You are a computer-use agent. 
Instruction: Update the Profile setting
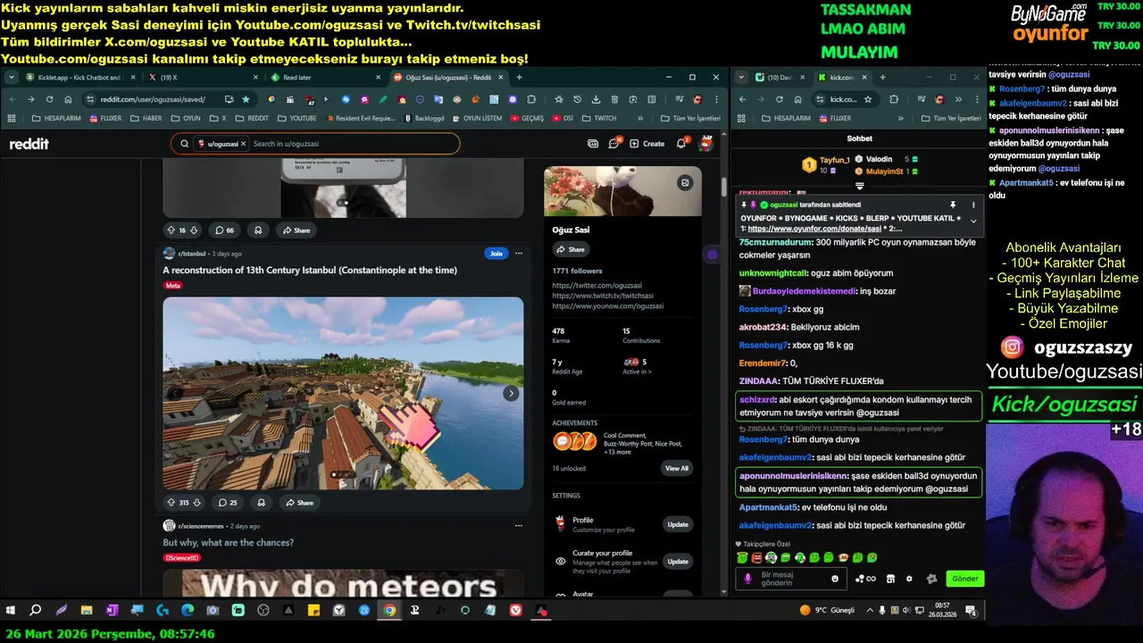point(678,524)
